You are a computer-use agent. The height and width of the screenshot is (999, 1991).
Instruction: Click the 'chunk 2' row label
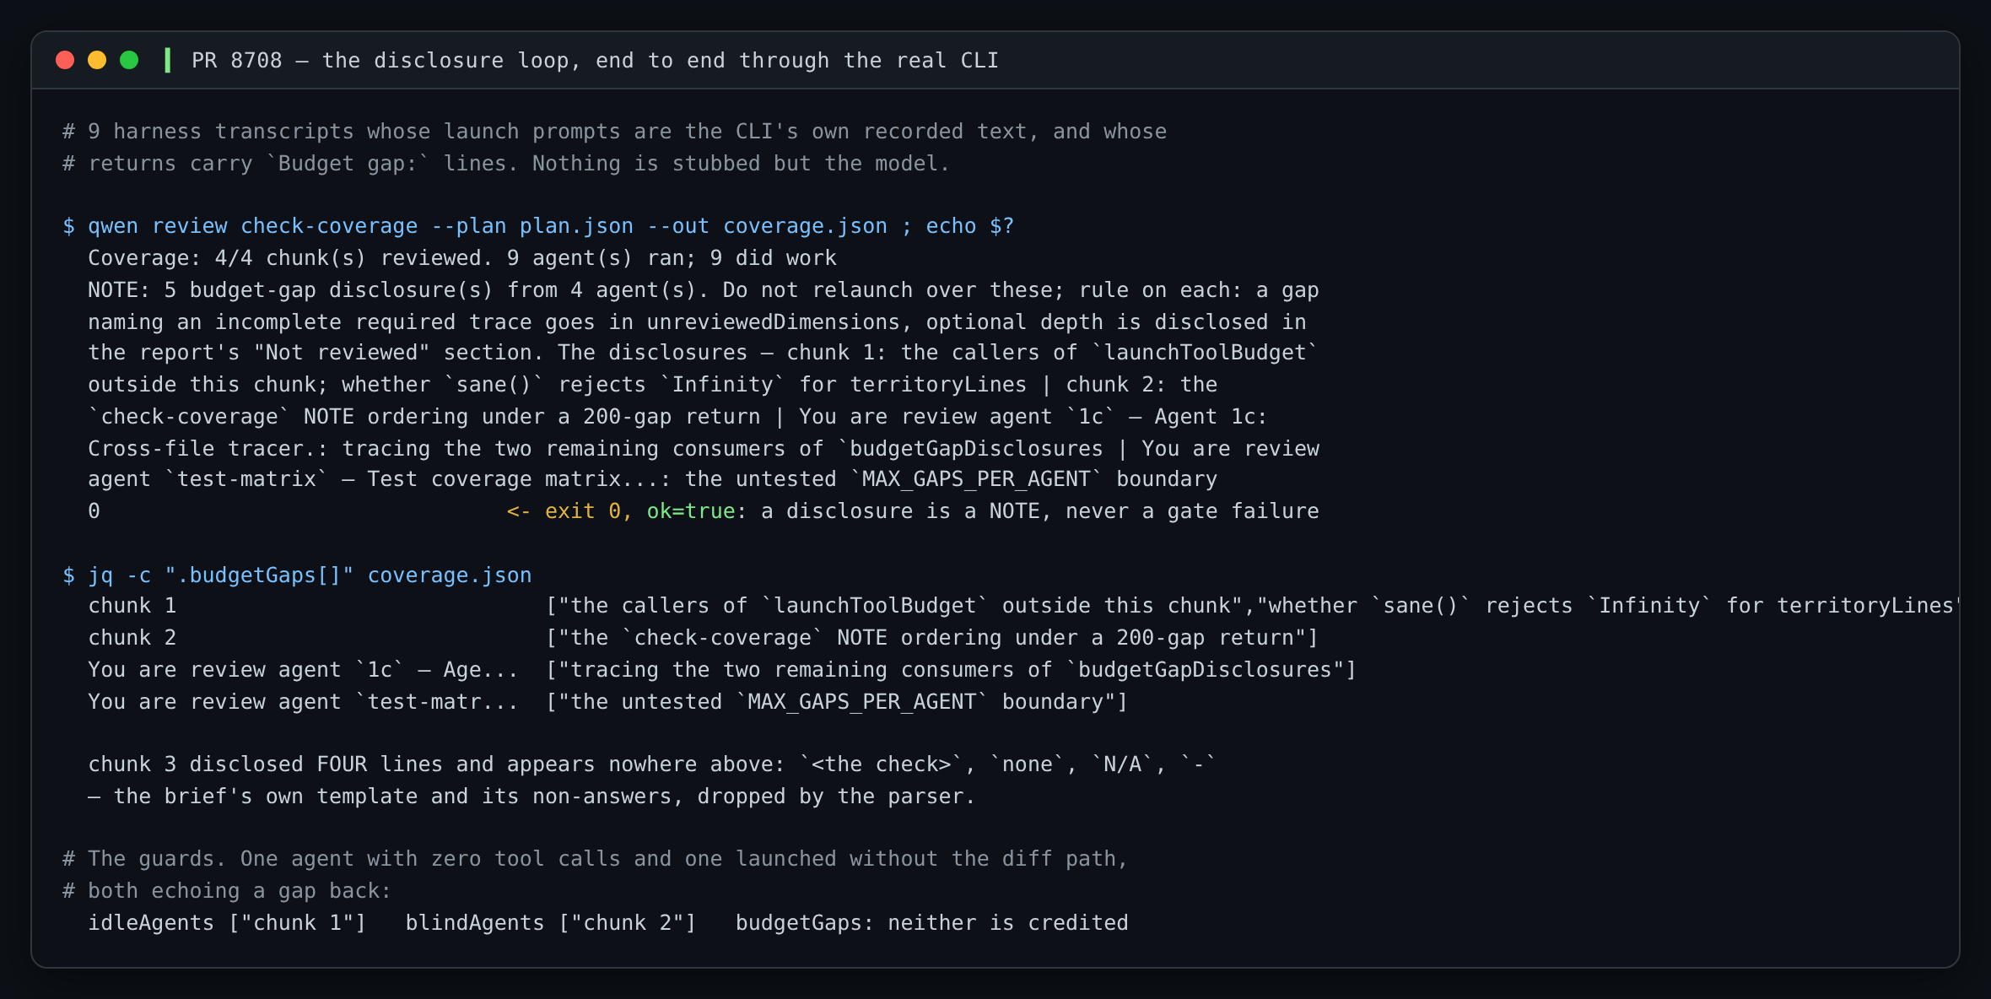(132, 638)
